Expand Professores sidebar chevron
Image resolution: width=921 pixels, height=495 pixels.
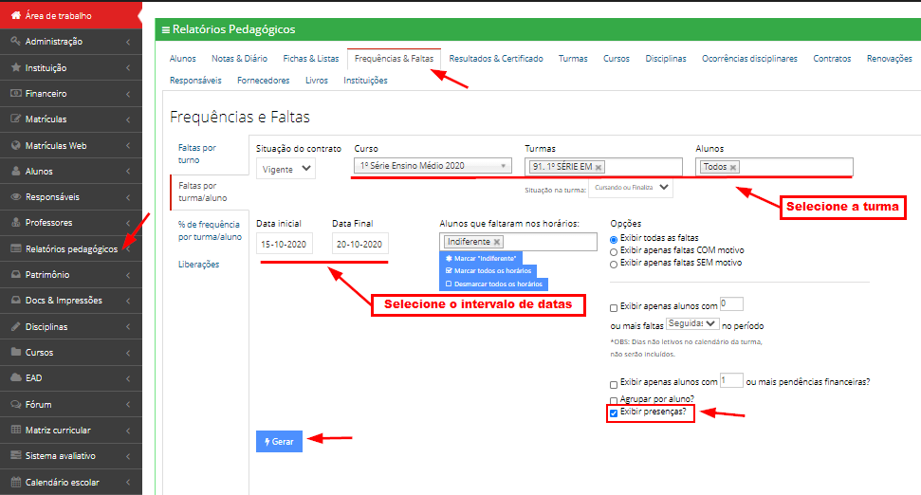128,223
